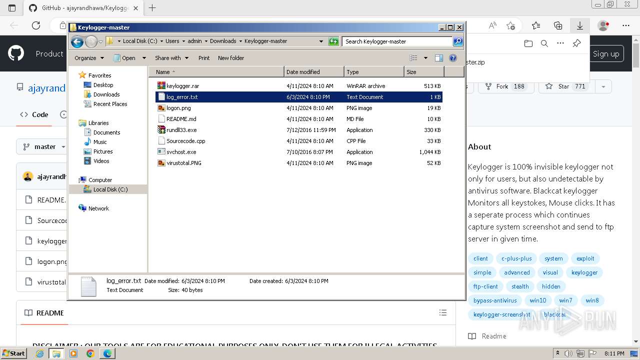Click the Edge browser refresh icon

[x=36, y=25]
